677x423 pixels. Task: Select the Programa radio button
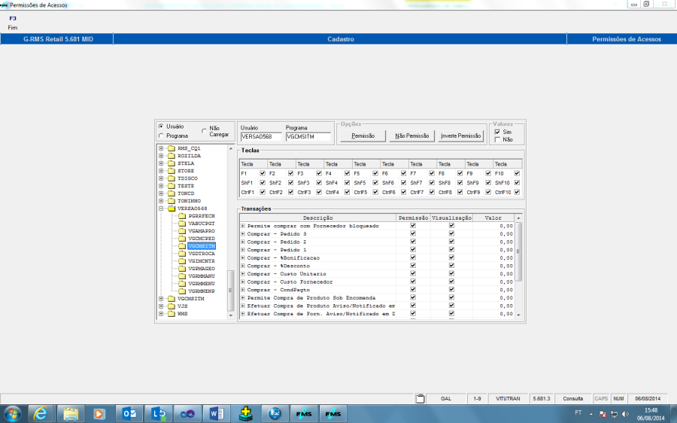pyautogui.click(x=161, y=135)
